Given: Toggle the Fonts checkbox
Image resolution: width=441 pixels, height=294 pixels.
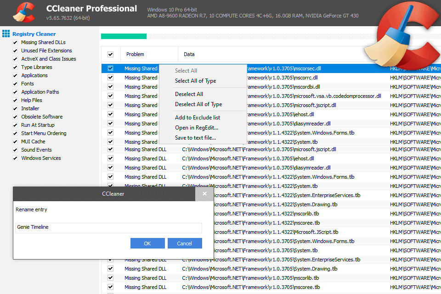Looking at the screenshot, I should (15, 84).
